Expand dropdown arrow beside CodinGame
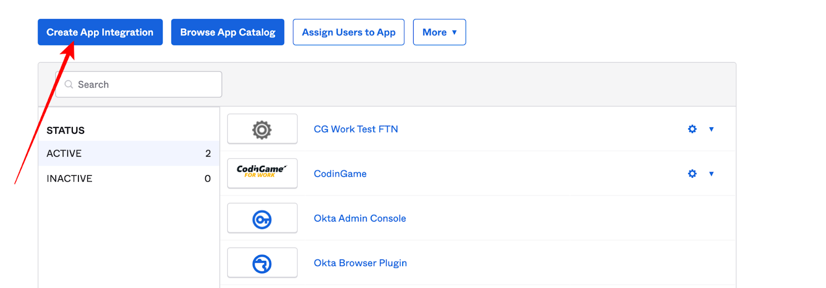Viewport: 826px width, 288px height. (711, 174)
